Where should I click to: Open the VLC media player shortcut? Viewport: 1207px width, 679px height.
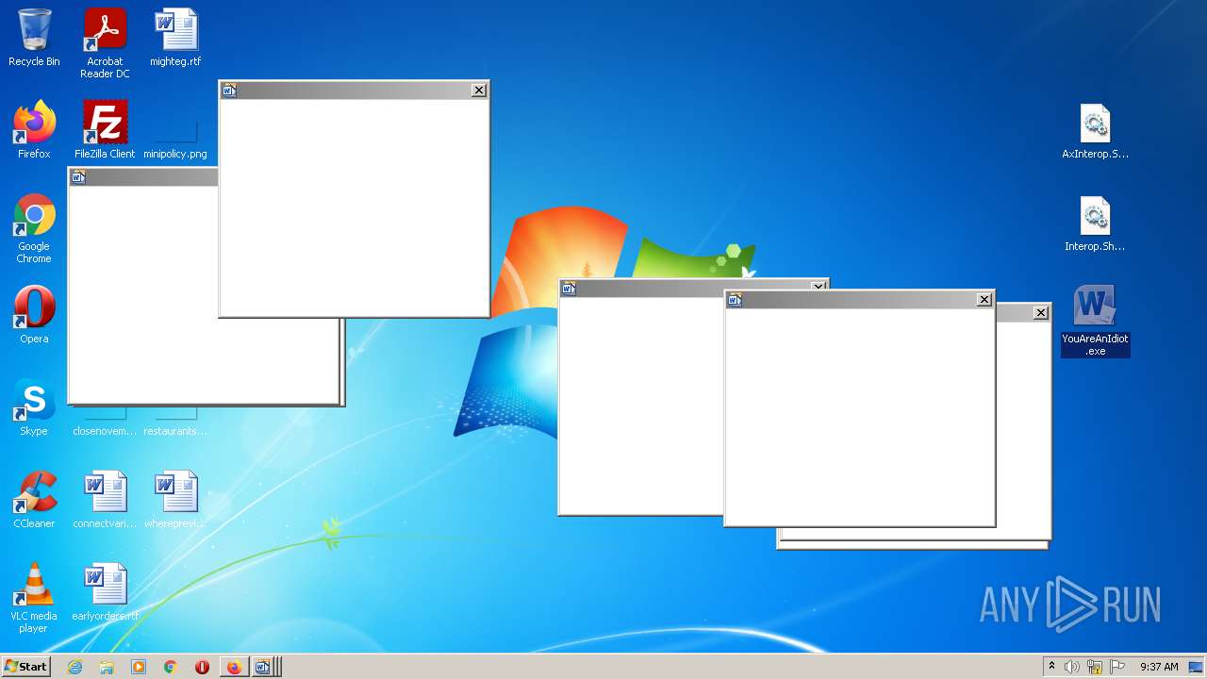[x=34, y=598]
